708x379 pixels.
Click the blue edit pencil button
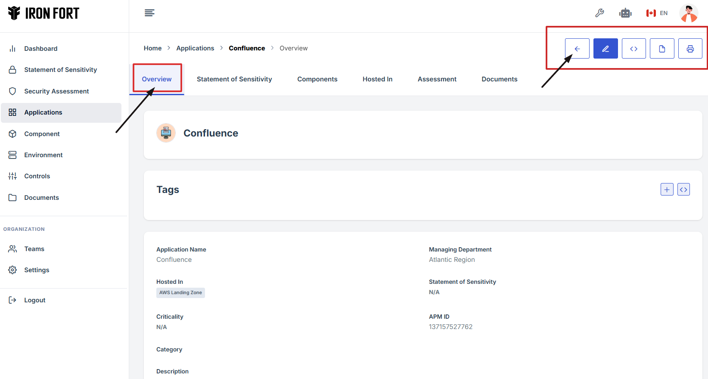(x=606, y=49)
